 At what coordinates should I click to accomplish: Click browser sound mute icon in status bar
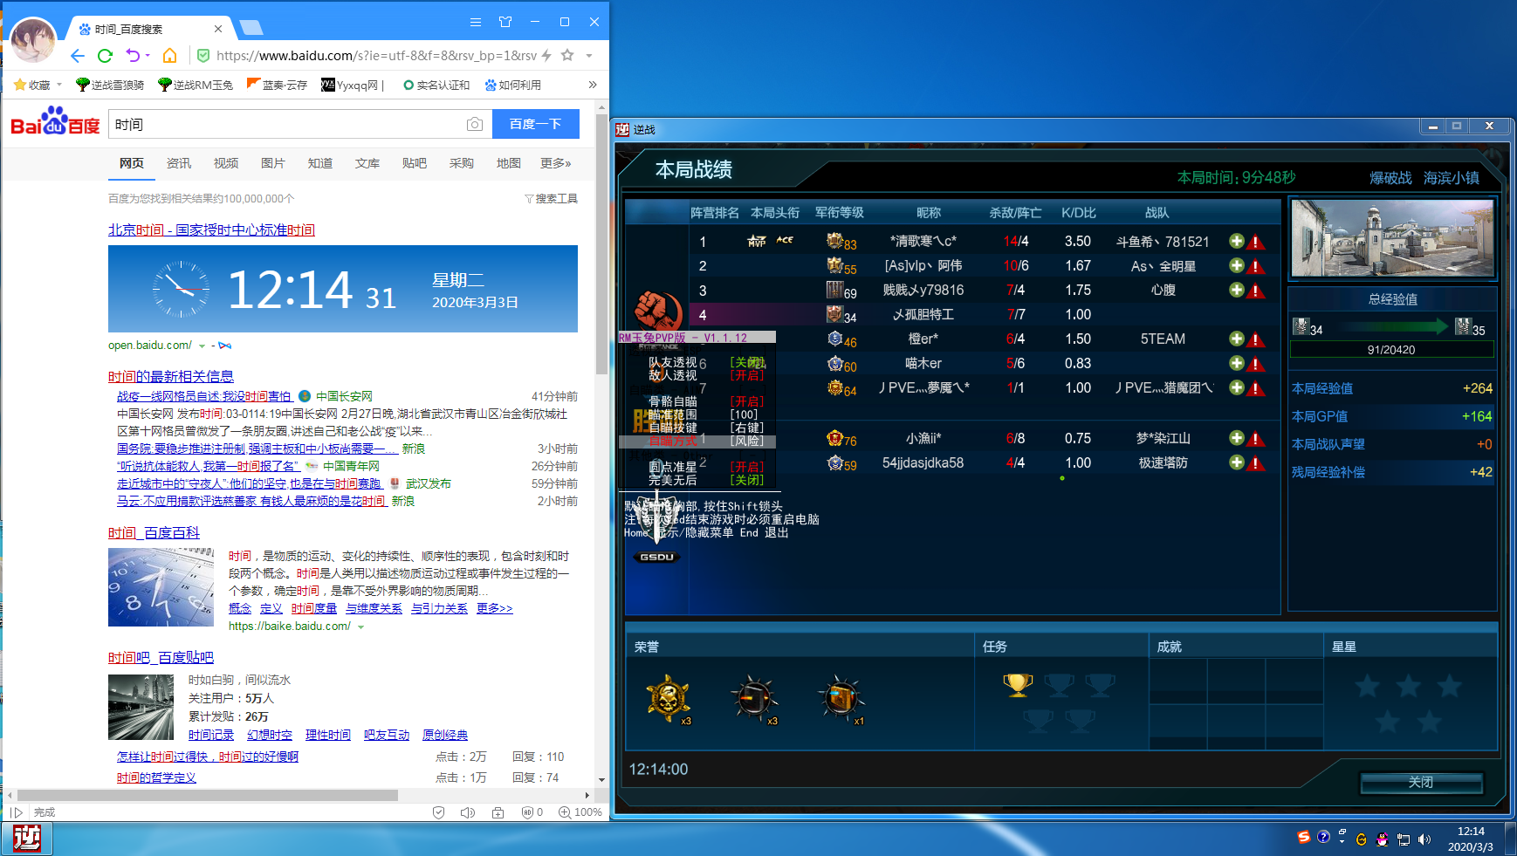point(468,812)
